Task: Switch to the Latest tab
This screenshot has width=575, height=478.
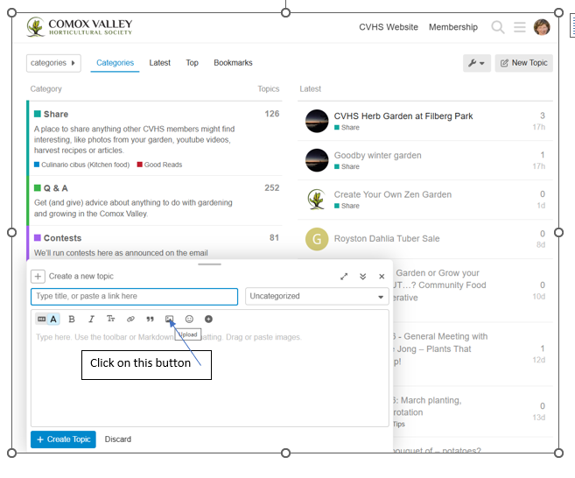Action: (x=160, y=63)
